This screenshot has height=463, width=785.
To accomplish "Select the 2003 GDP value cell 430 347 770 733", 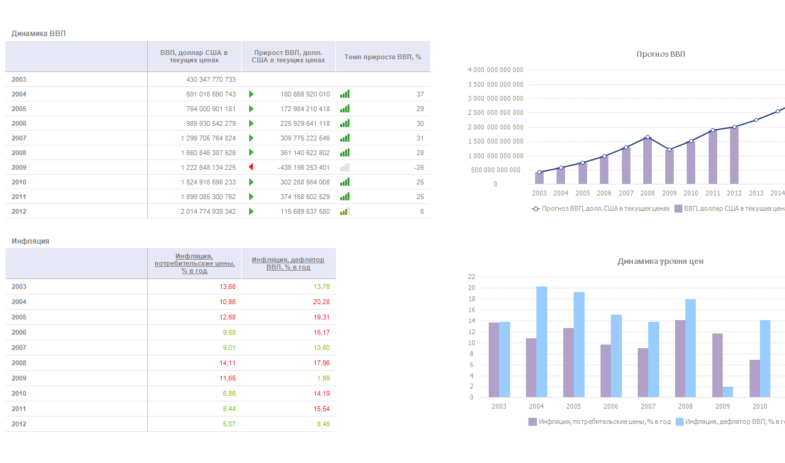I will [211, 79].
